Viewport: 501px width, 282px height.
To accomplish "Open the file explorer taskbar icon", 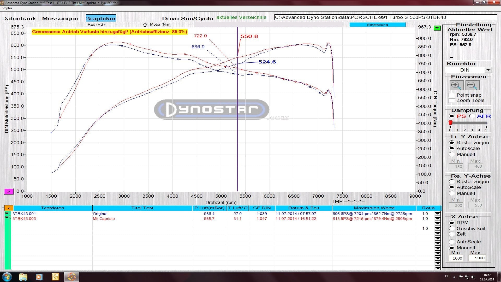I will click(x=23, y=277).
